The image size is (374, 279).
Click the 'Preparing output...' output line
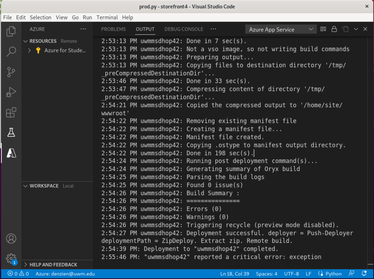[x=178, y=57]
